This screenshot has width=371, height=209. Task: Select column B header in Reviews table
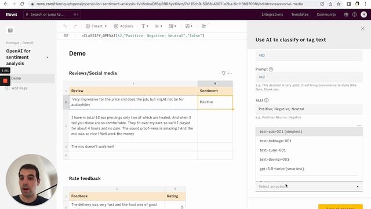click(x=215, y=84)
